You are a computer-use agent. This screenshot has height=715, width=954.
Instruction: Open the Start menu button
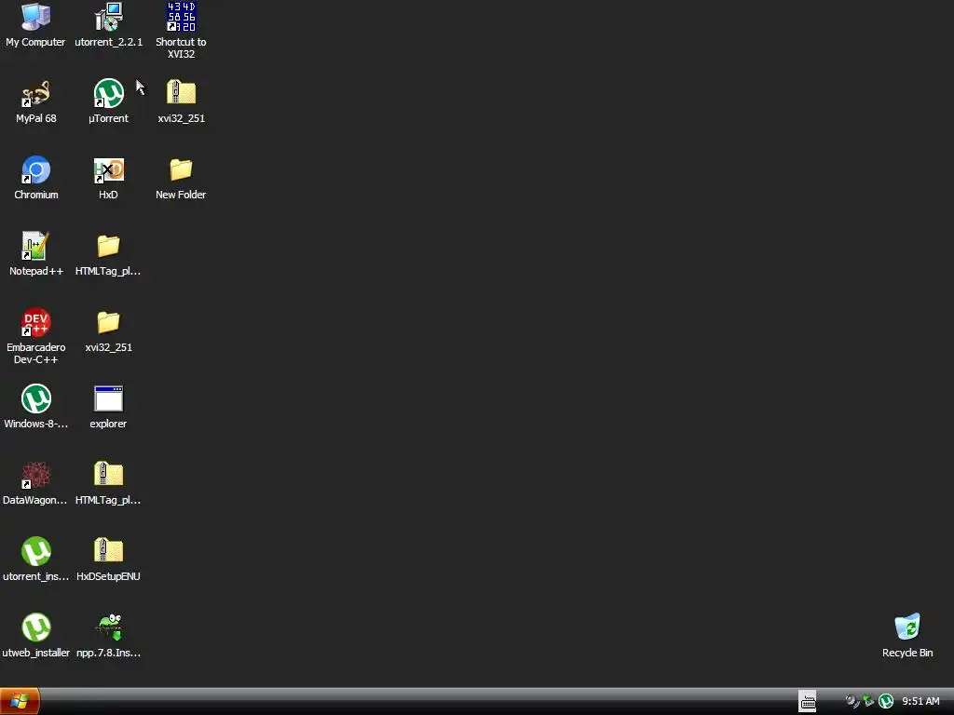point(20,702)
